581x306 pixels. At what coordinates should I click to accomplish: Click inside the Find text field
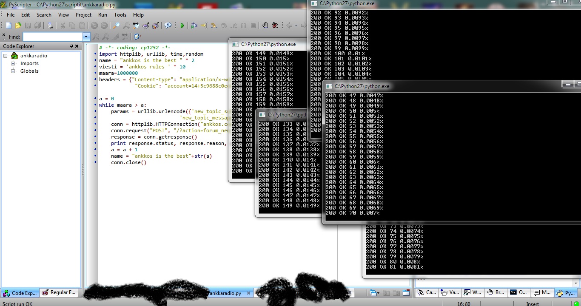[x=53, y=37]
